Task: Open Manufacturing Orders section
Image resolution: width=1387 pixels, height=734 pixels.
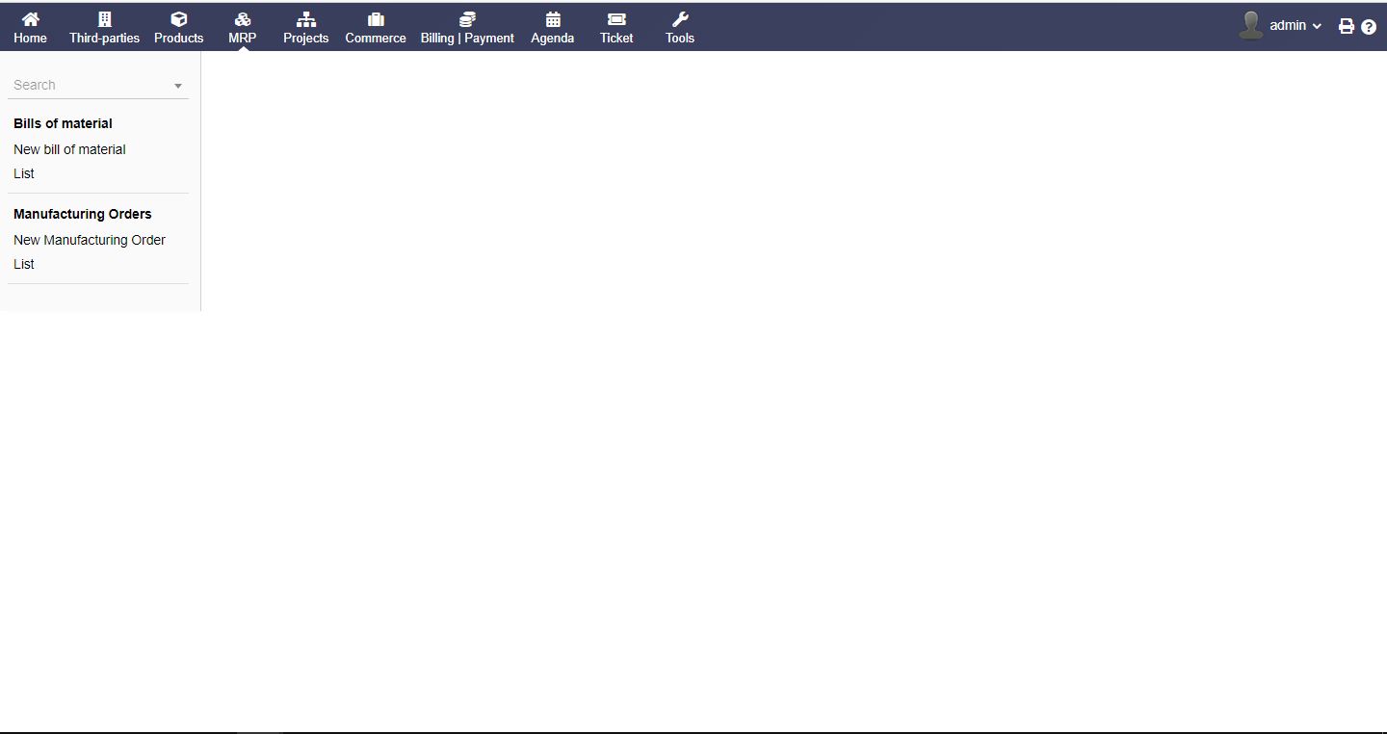Action: (83, 214)
